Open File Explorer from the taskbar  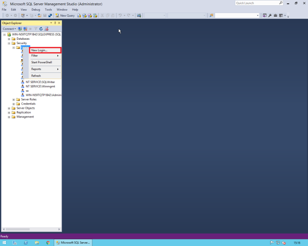click(x=37, y=243)
